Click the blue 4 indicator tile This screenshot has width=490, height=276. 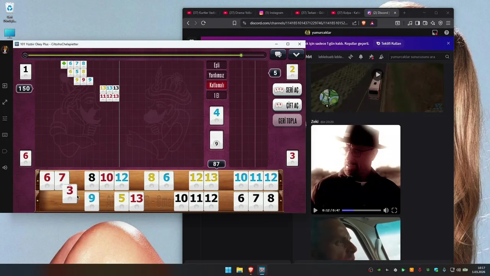tap(217, 115)
